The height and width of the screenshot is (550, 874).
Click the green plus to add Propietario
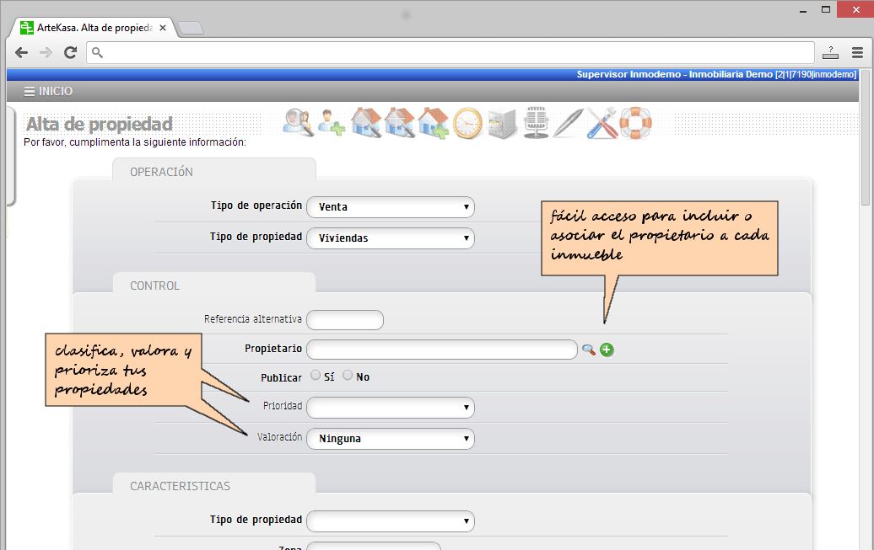(607, 350)
